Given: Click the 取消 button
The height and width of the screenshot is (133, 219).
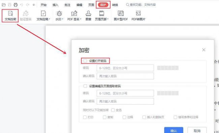Looking at the screenshot, I should pos(197,131).
